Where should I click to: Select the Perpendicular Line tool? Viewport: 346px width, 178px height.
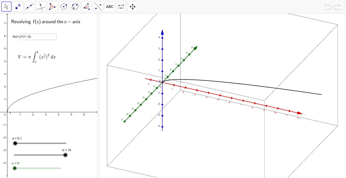pyautogui.click(x=41, y=7)
